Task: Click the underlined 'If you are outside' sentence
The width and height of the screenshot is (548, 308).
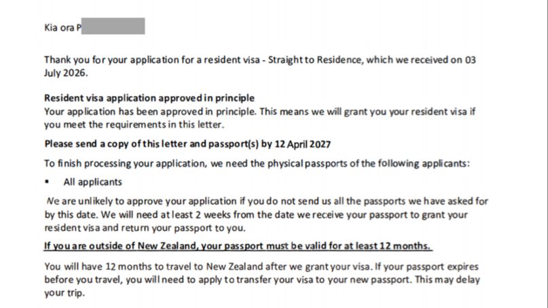Action: point(237,246)
